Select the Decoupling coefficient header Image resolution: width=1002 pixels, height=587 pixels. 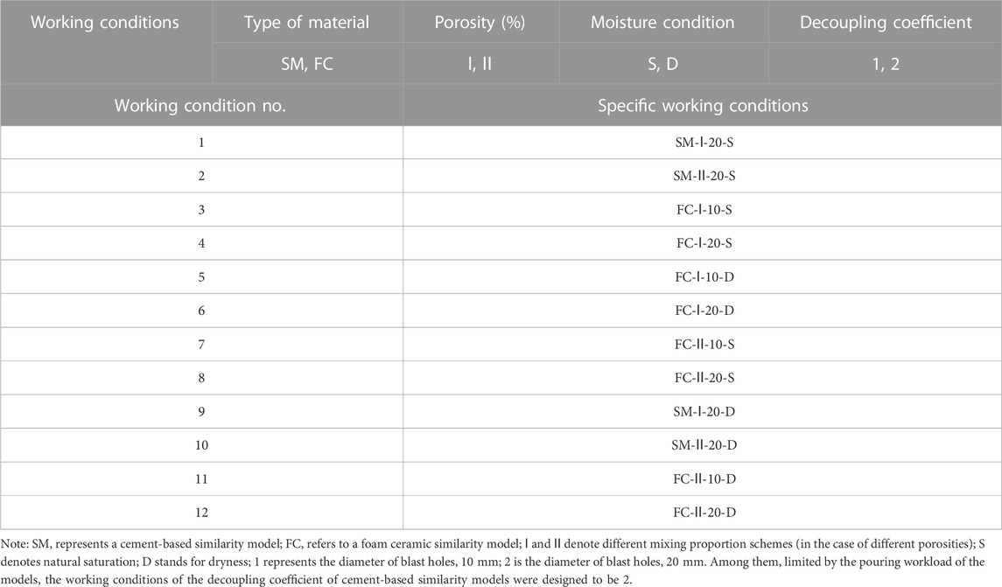point(886,23)
